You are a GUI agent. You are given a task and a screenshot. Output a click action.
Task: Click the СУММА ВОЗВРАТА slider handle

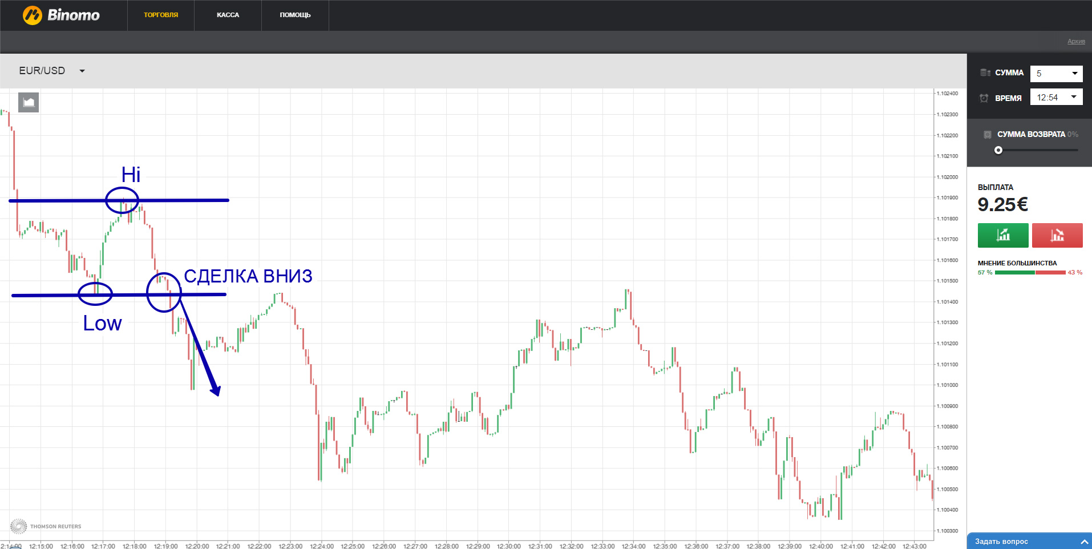(998, 150)
